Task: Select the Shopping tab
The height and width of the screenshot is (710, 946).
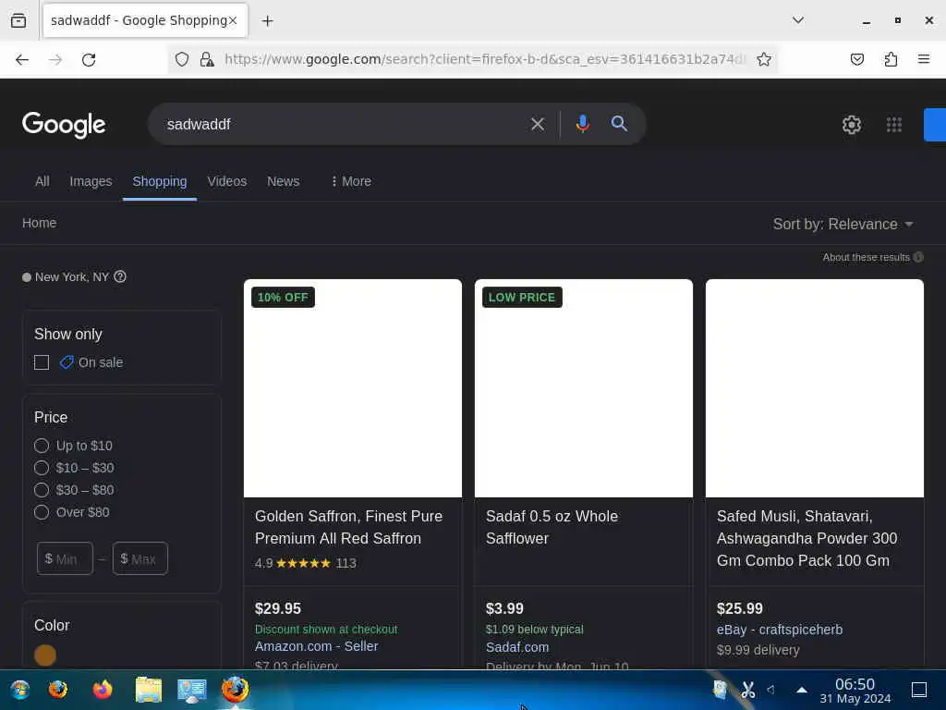Action: point(159,181)
